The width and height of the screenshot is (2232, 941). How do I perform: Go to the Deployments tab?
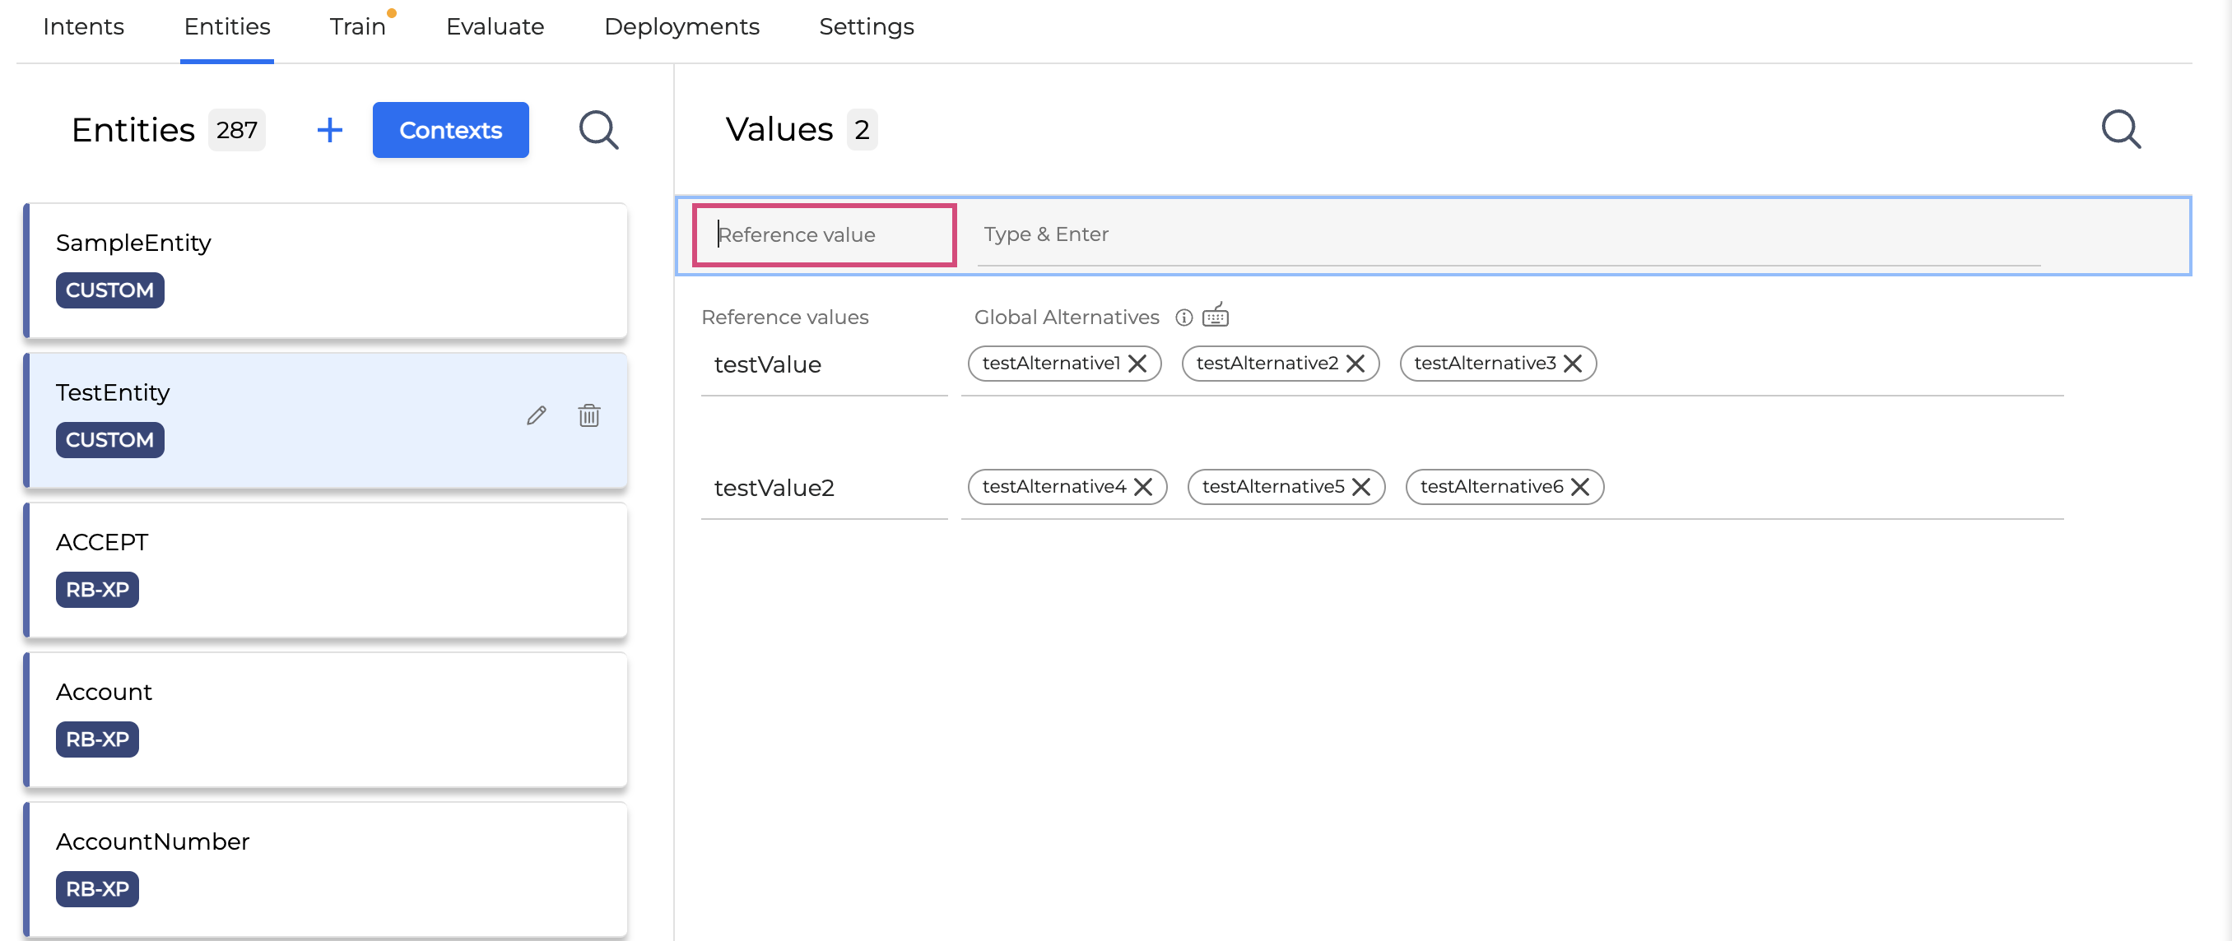pos(681,27)
